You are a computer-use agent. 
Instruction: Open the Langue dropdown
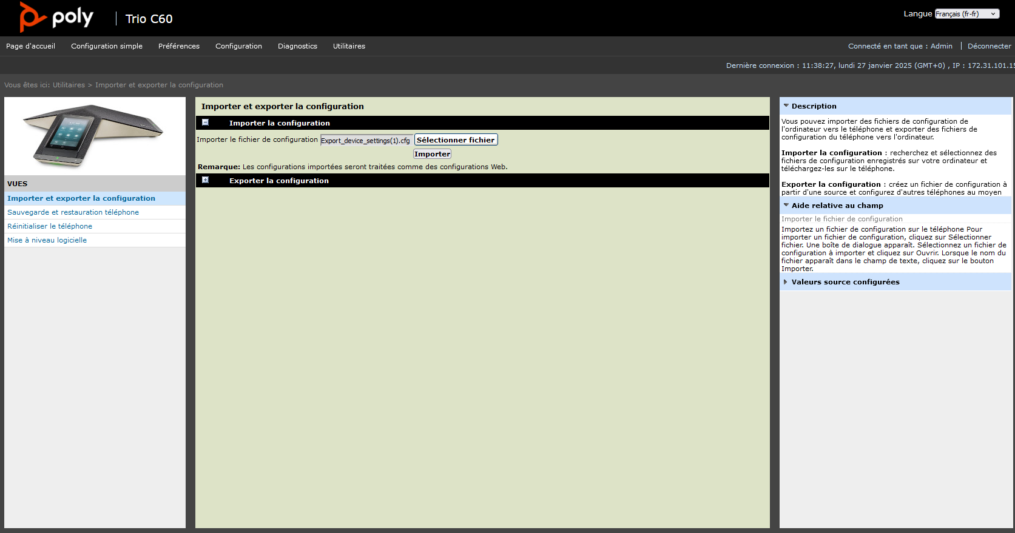coord(966,14)
